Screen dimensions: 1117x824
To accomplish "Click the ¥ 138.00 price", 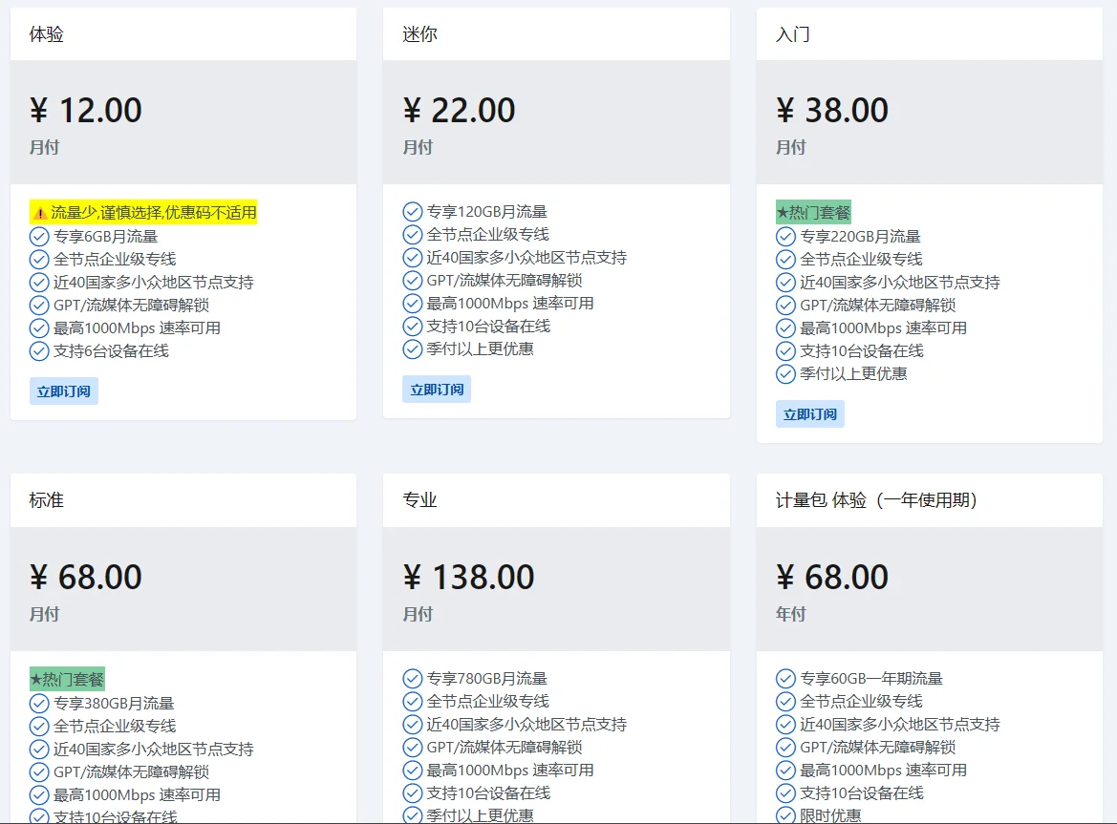I will (468, 577).
